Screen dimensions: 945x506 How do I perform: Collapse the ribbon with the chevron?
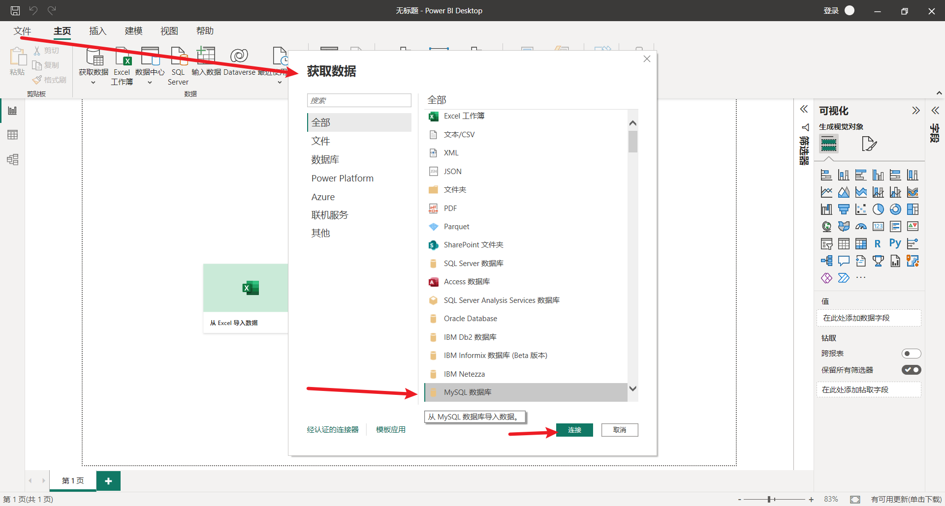pyautogui.click(x=939, y=93)
